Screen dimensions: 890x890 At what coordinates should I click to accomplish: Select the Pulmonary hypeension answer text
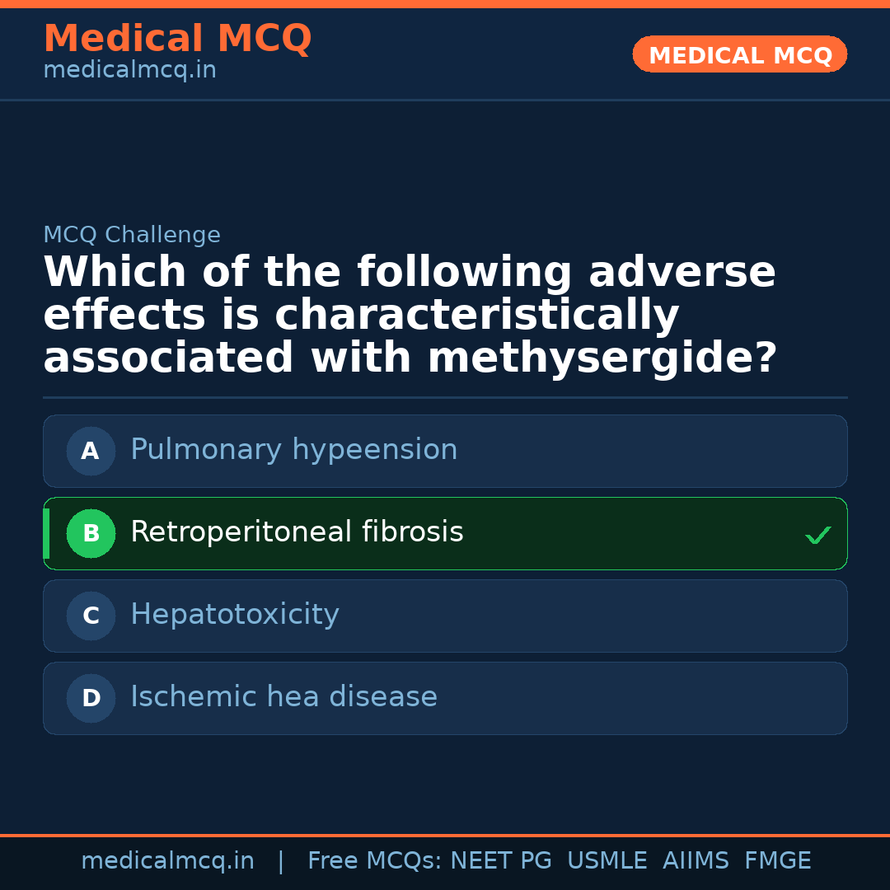[293, 450]
